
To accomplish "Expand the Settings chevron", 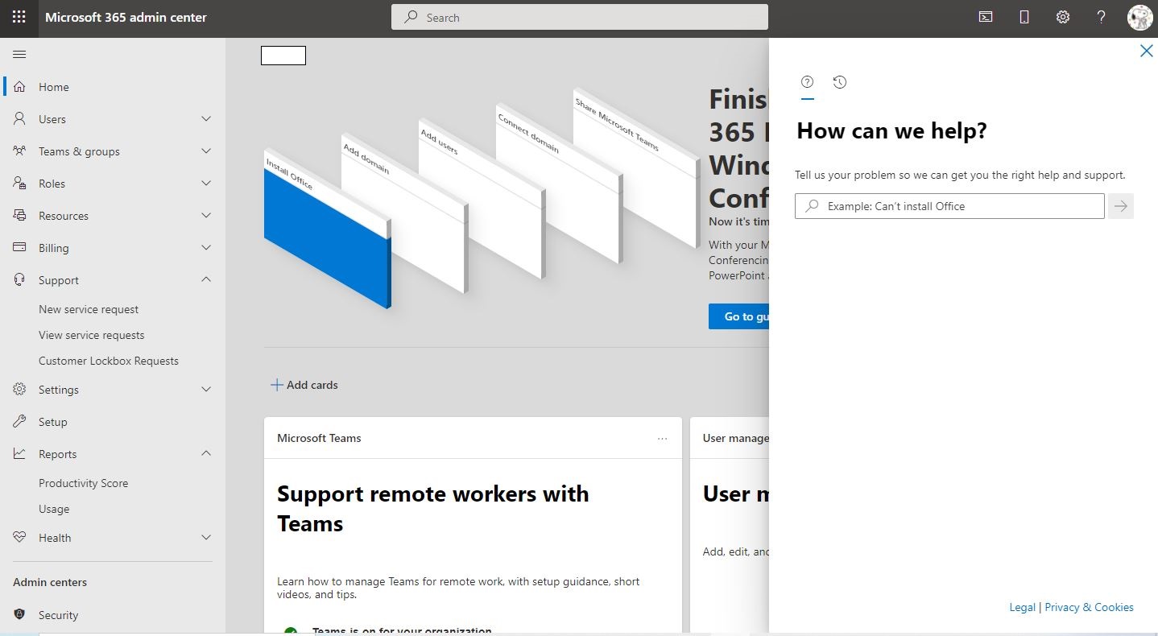I will pyautogui.click(x=206, y=390).
